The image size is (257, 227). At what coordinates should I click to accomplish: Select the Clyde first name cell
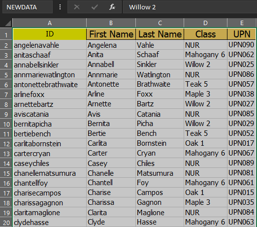click(111, 222)
